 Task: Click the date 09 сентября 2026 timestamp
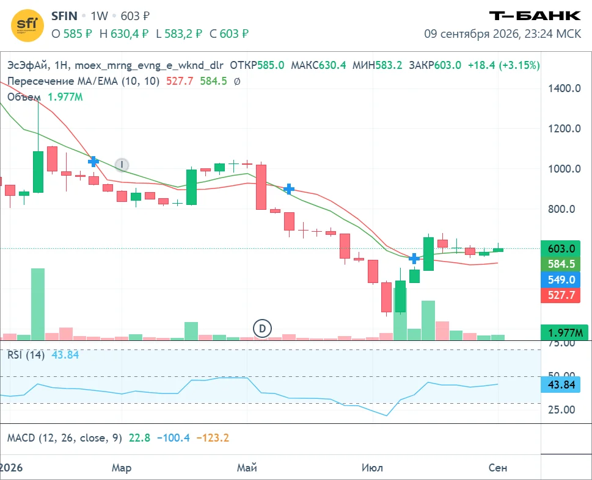coord(503,34)
